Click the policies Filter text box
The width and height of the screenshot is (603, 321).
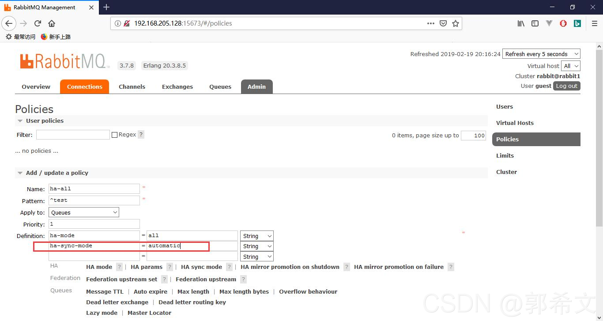(x=73, y=135)
